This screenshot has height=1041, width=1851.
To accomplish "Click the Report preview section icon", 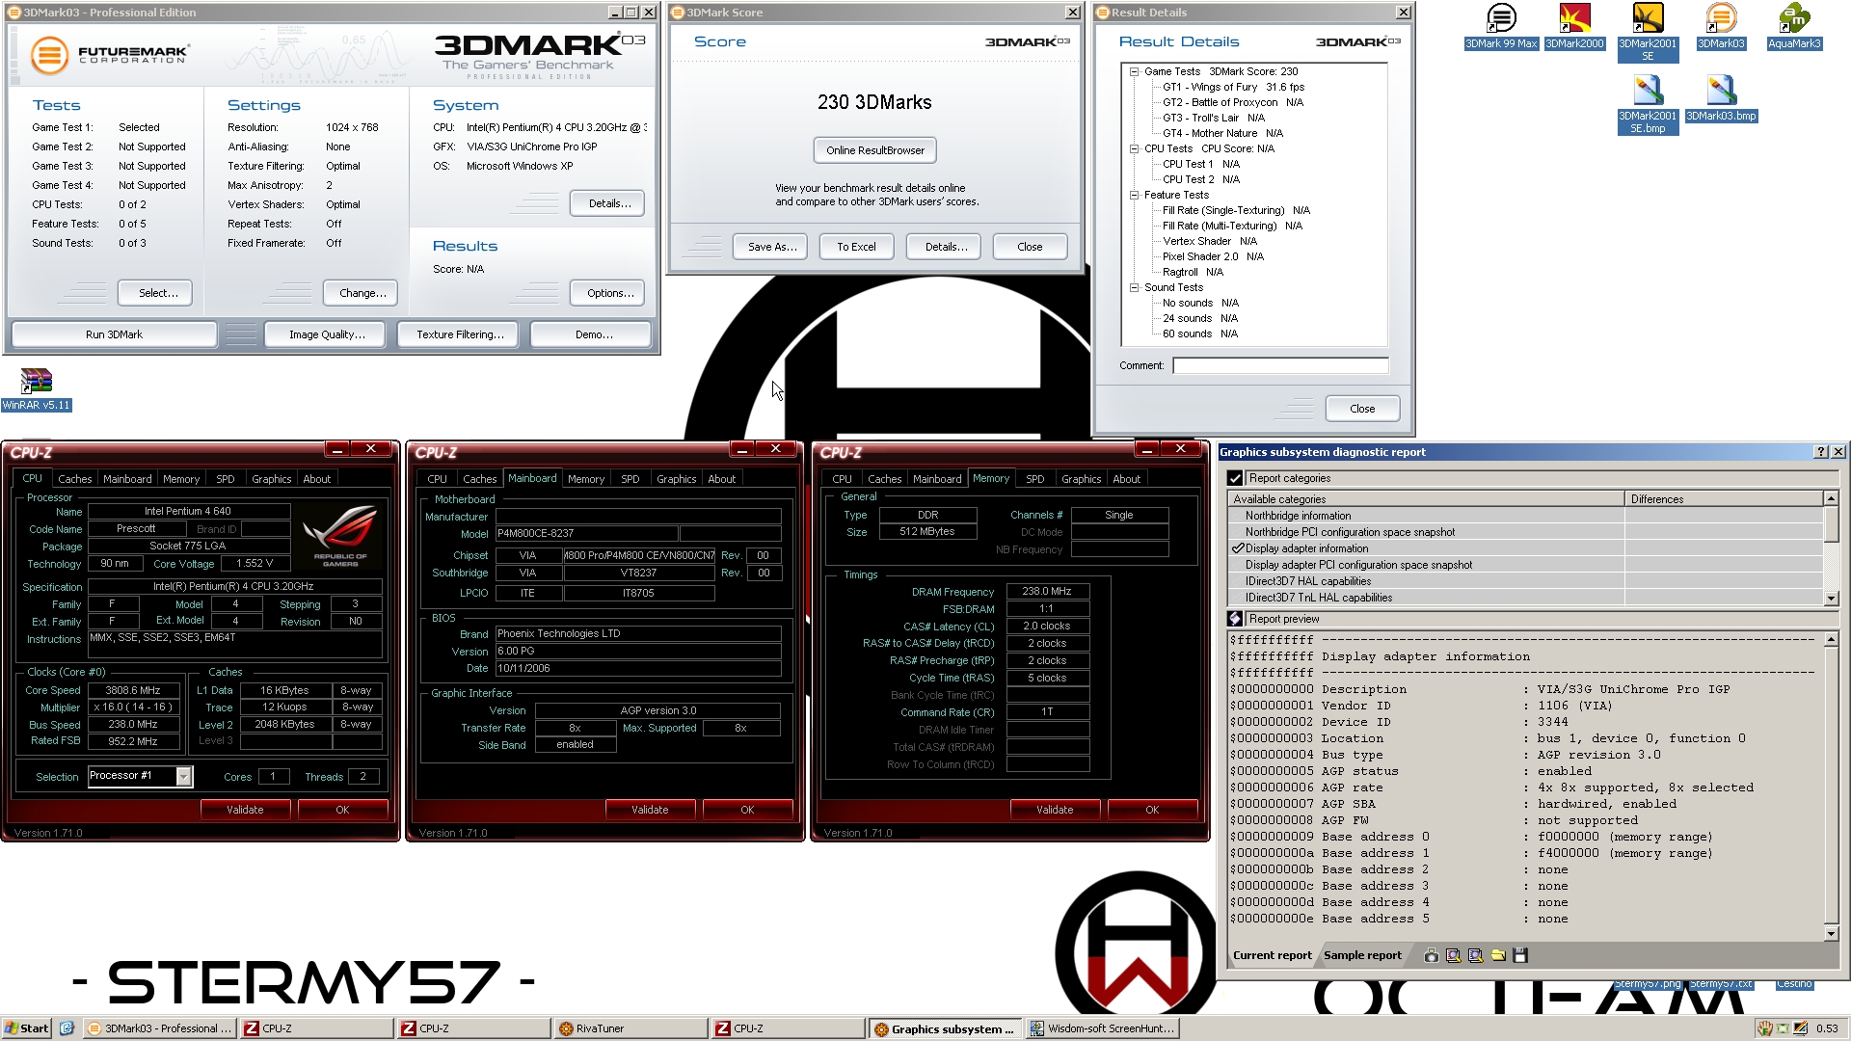I will point(1235,619).
